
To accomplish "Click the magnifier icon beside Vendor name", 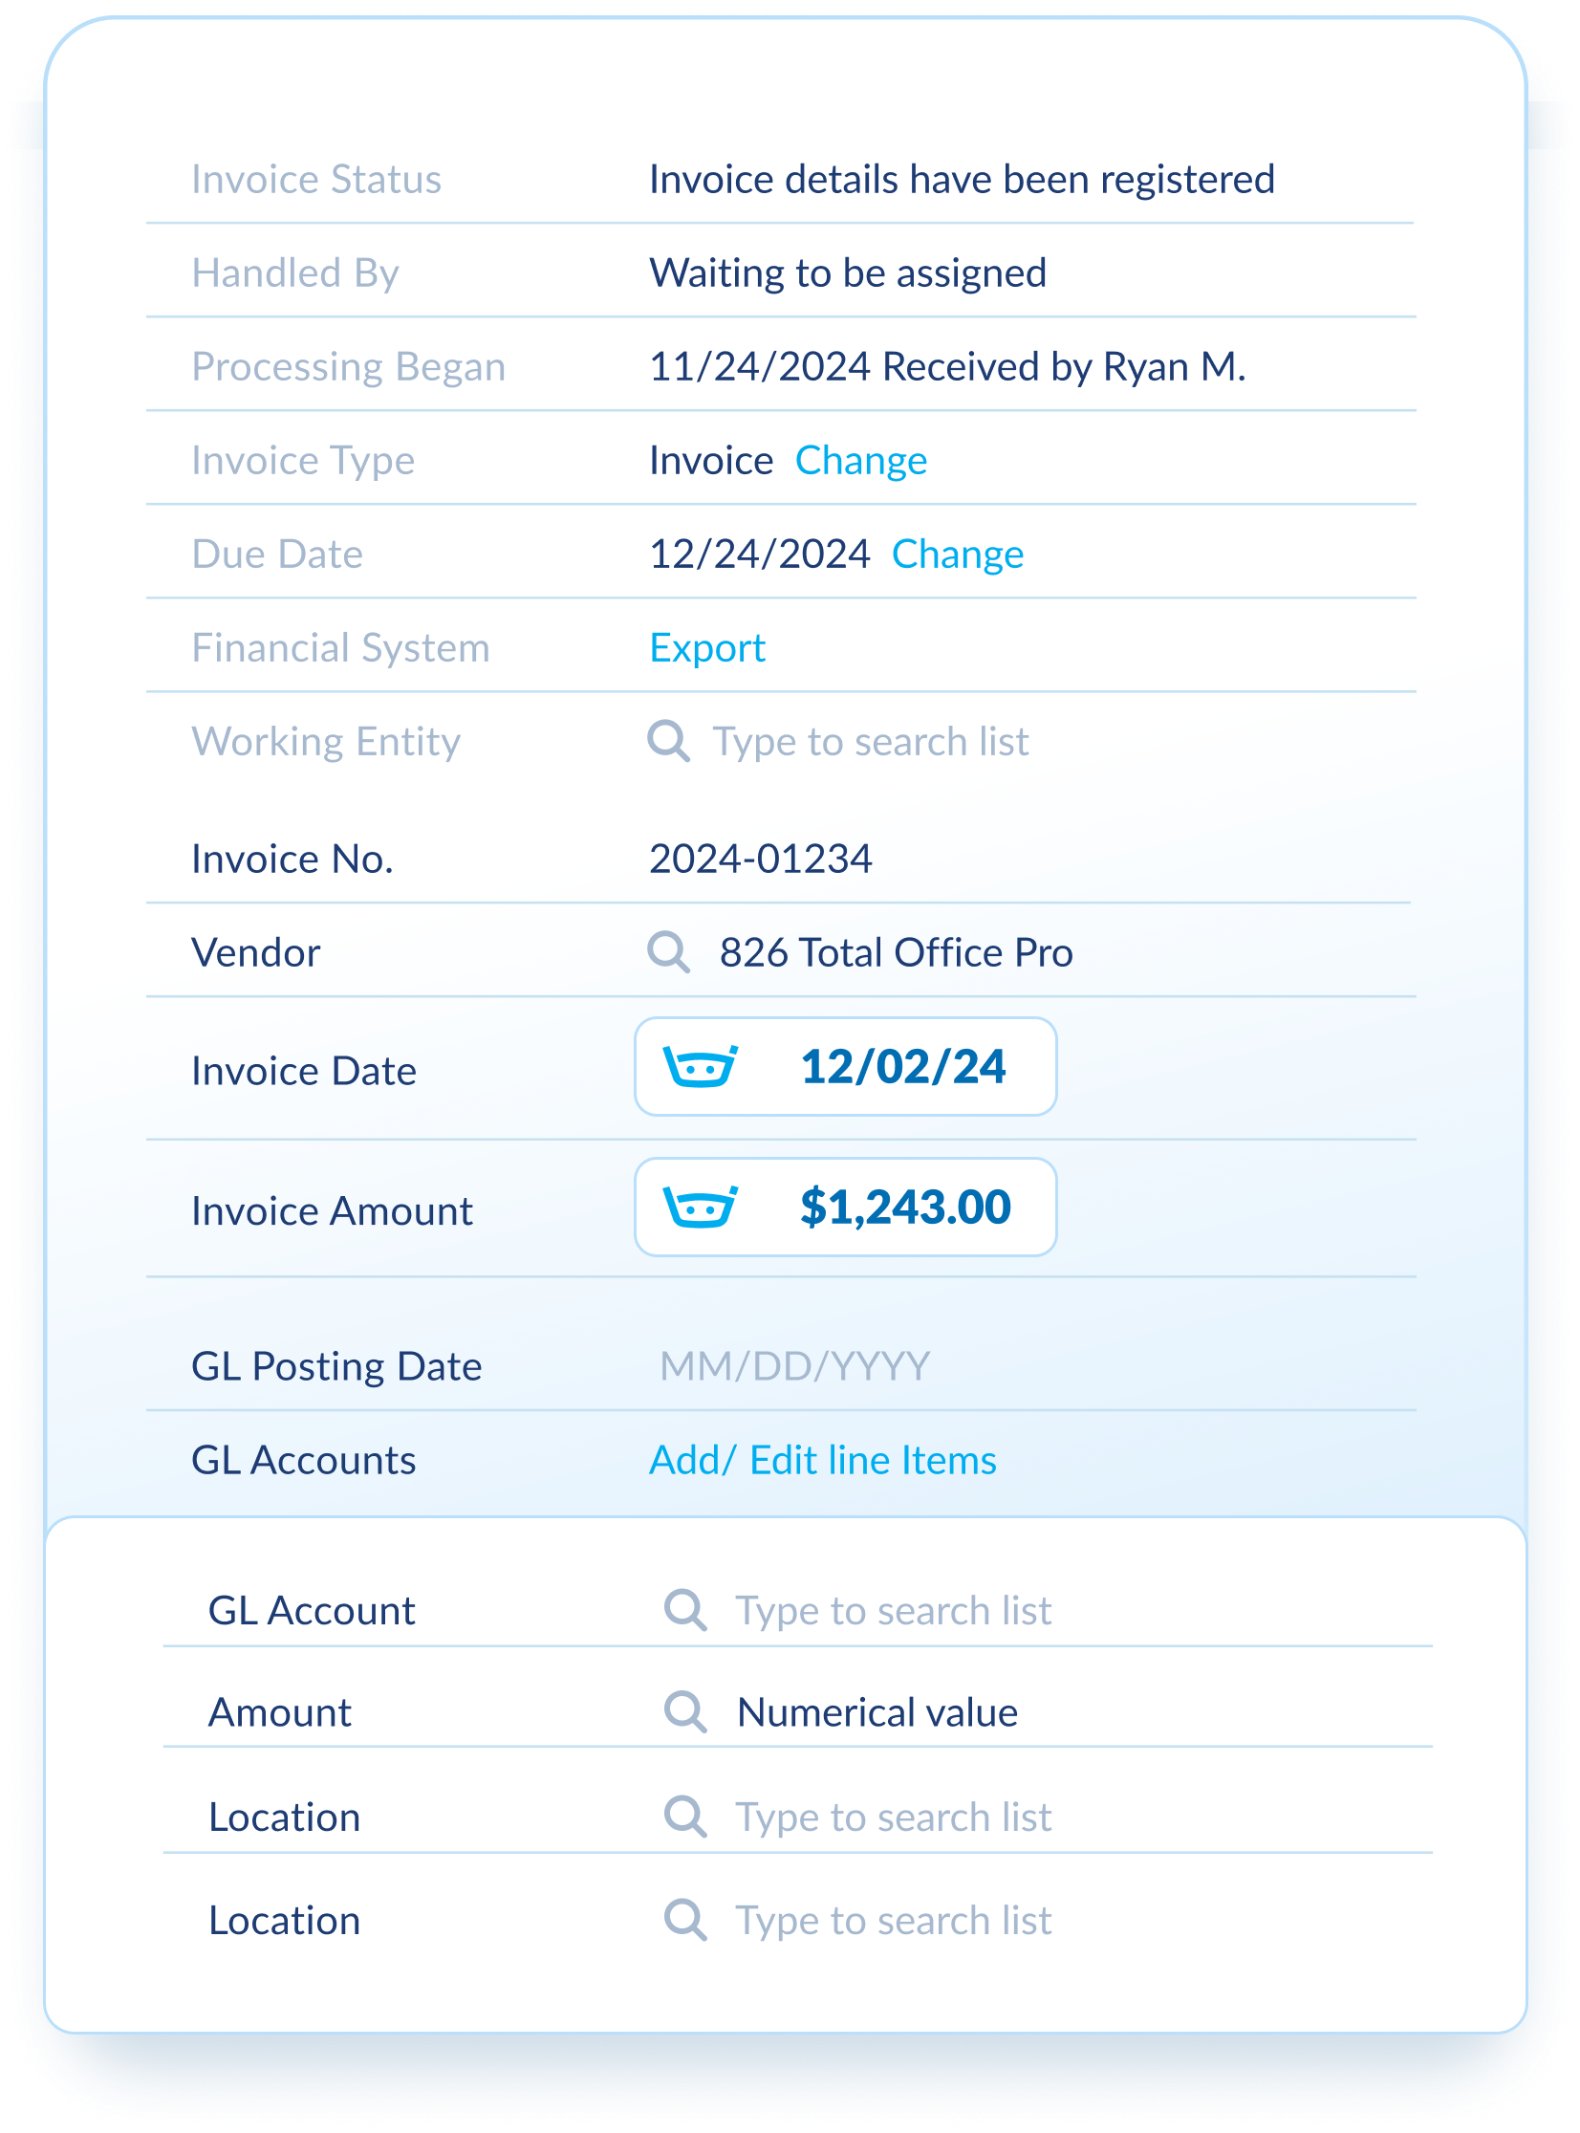I will pyautogui.click(x=667, y=952).
